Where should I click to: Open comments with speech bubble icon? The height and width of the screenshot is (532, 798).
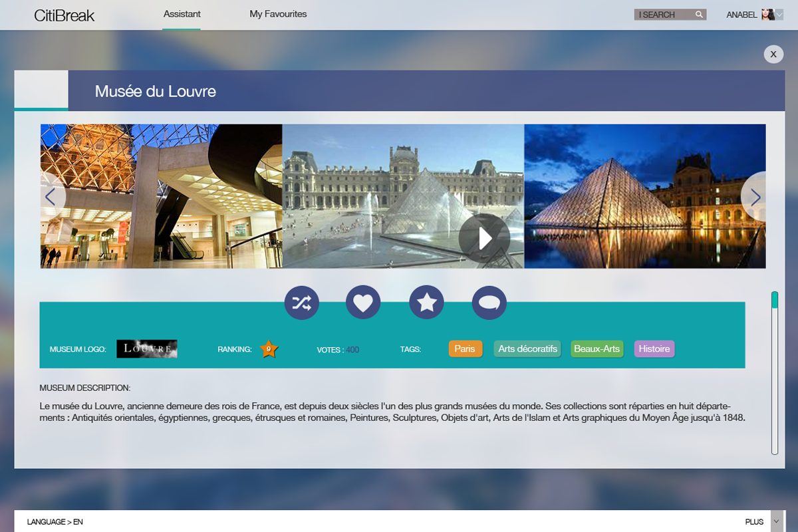point(489,303)
